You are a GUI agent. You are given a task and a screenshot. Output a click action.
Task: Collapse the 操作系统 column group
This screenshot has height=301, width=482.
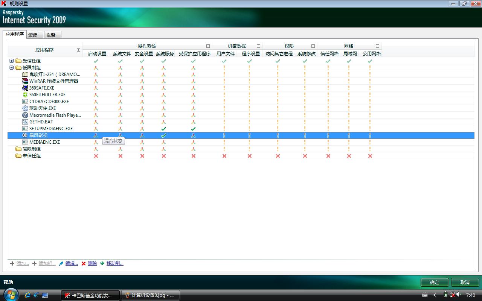(208, 46)
